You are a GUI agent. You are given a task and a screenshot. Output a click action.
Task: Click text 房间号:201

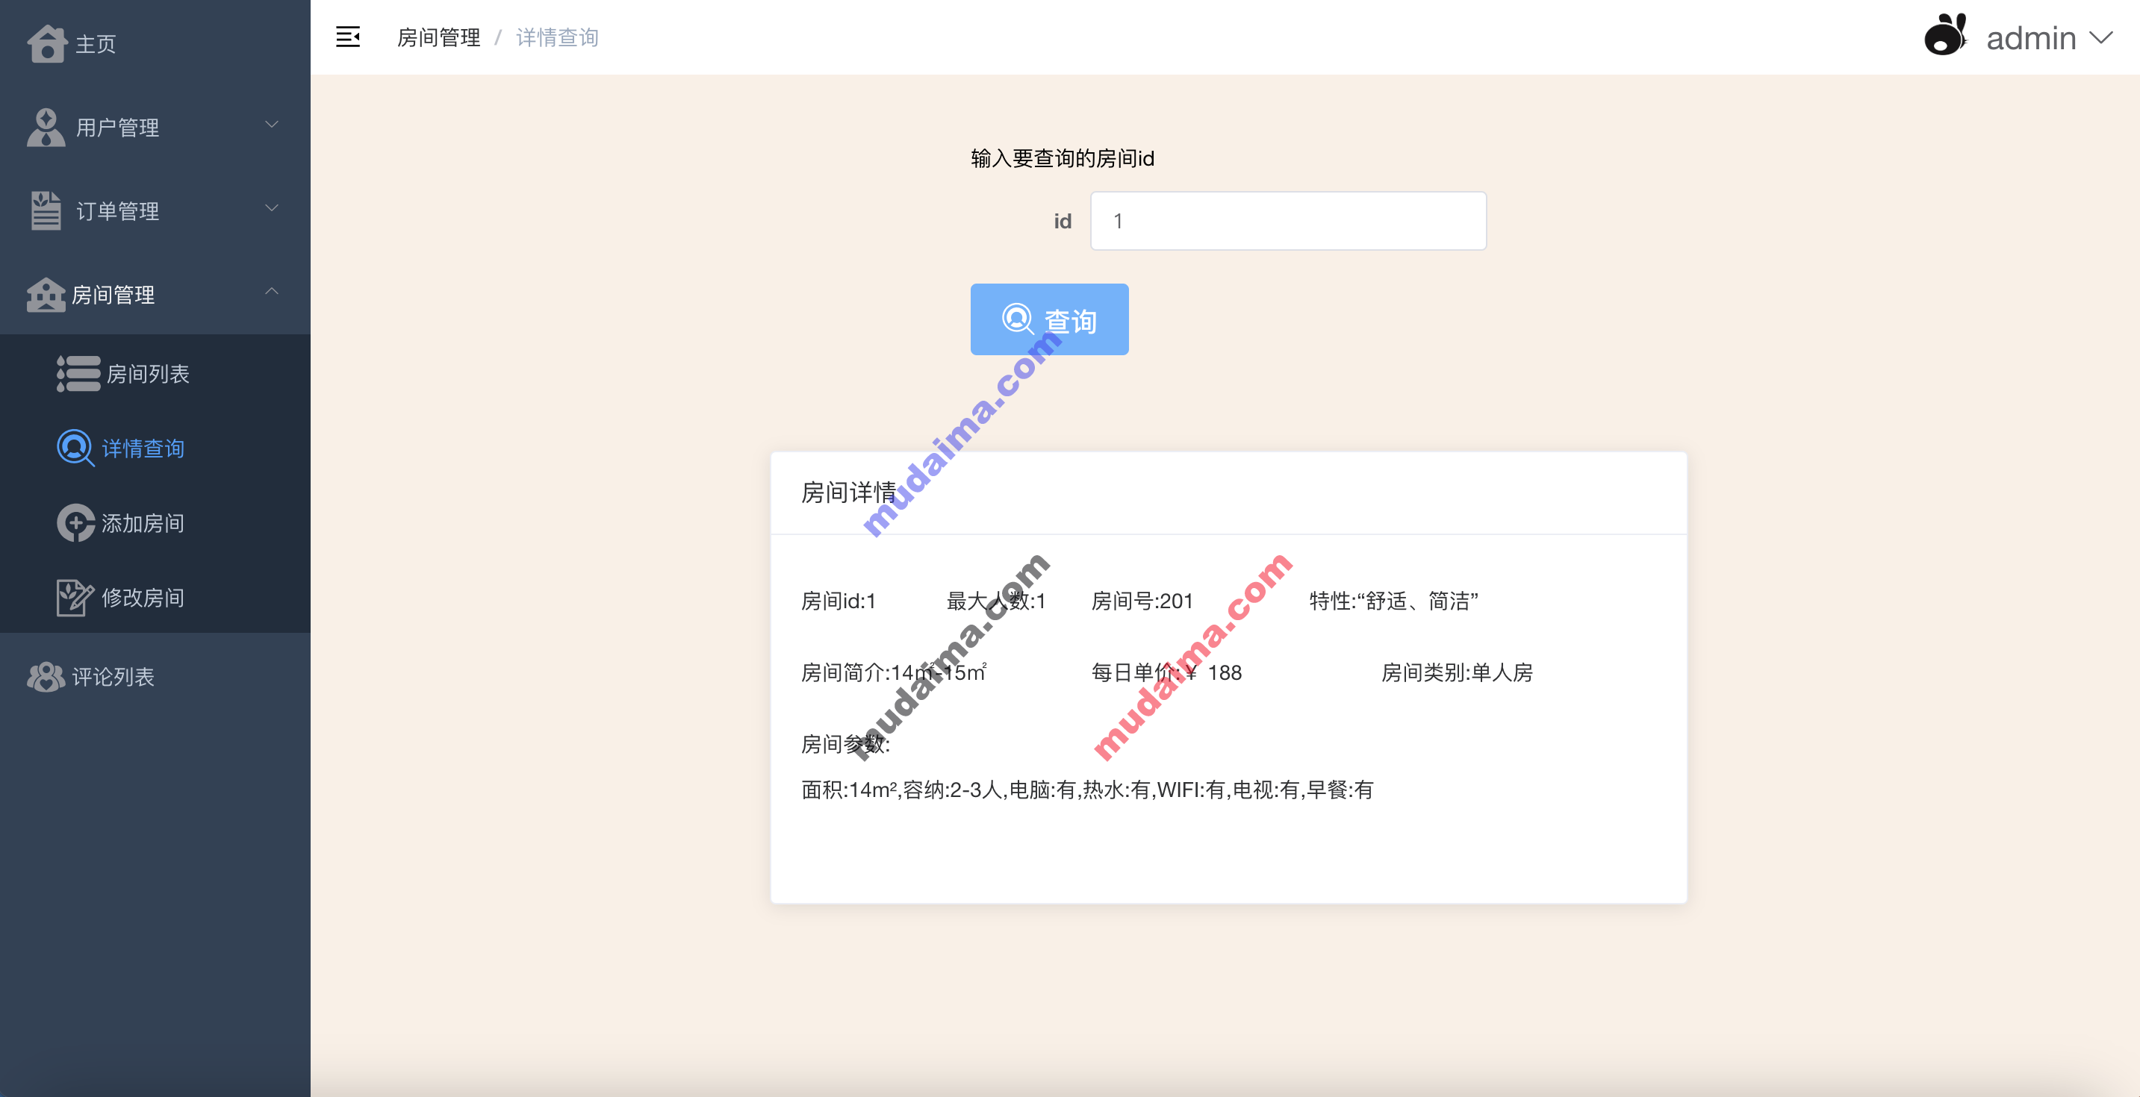tap(1142, 601)
